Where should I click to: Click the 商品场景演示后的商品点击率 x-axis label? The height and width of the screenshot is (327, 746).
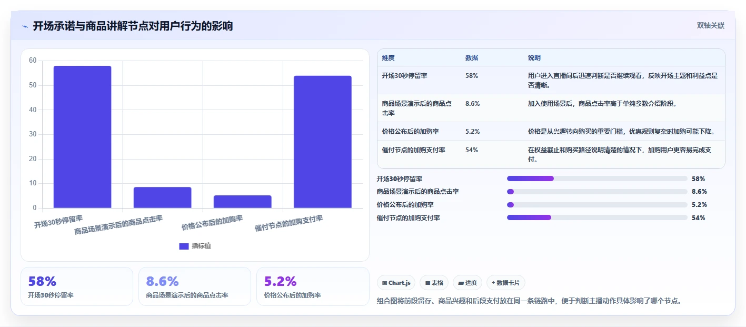click(118, 224)
